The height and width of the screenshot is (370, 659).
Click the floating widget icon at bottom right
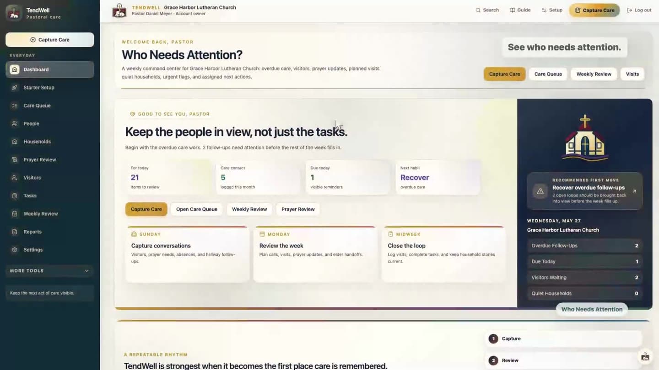pyautogui.click(x=645, y=357)
